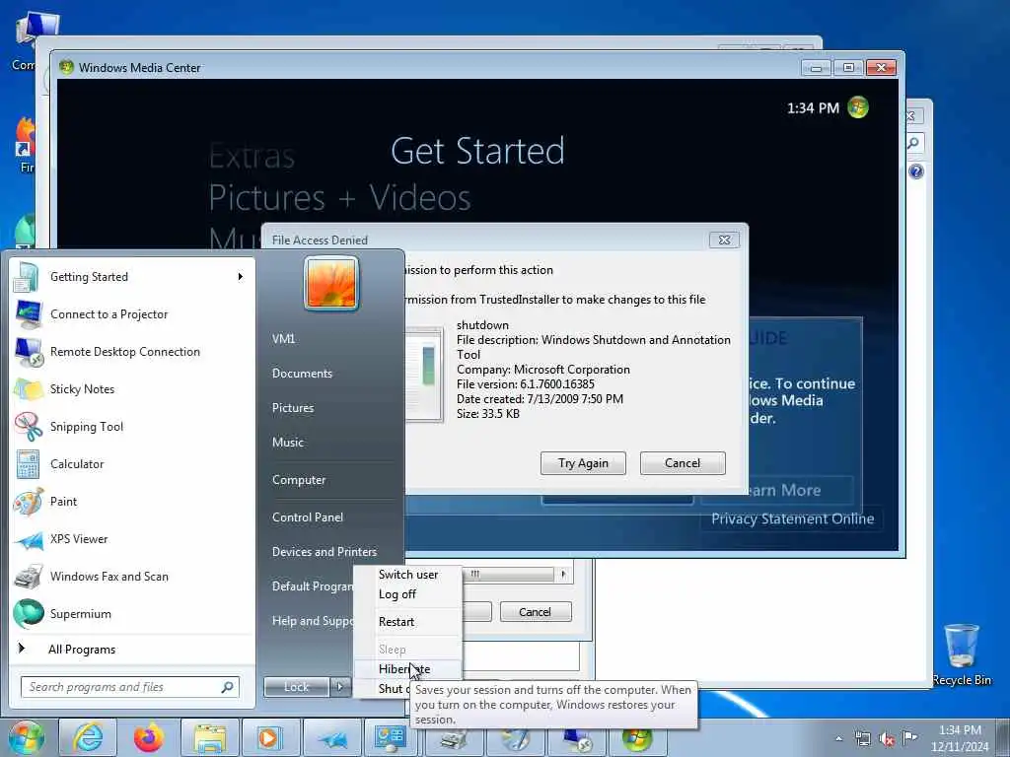Image resolution: width=1010 pixels, height=757 pixels.
Task: Launch Sticky Notes
Action: tap(132, 388)
